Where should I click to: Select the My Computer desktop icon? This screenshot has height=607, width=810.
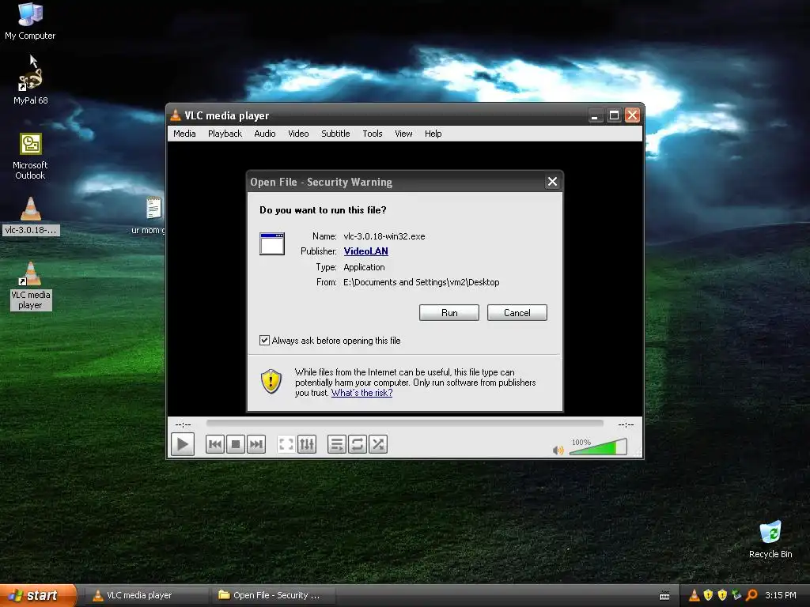[30, 21]
